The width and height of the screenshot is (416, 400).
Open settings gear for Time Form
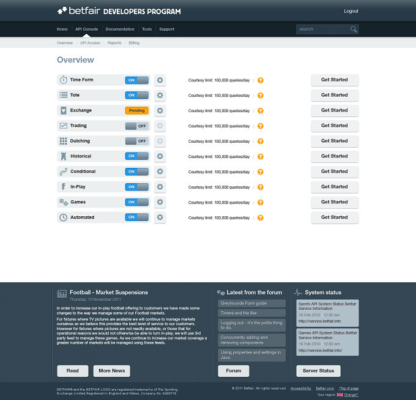(160, 80)
